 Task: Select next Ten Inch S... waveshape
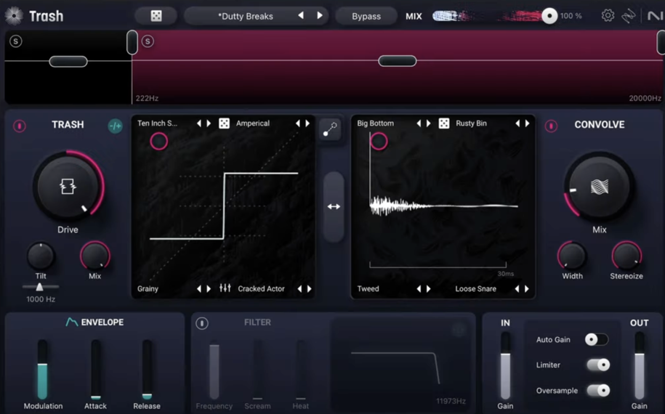pos(208,124)
